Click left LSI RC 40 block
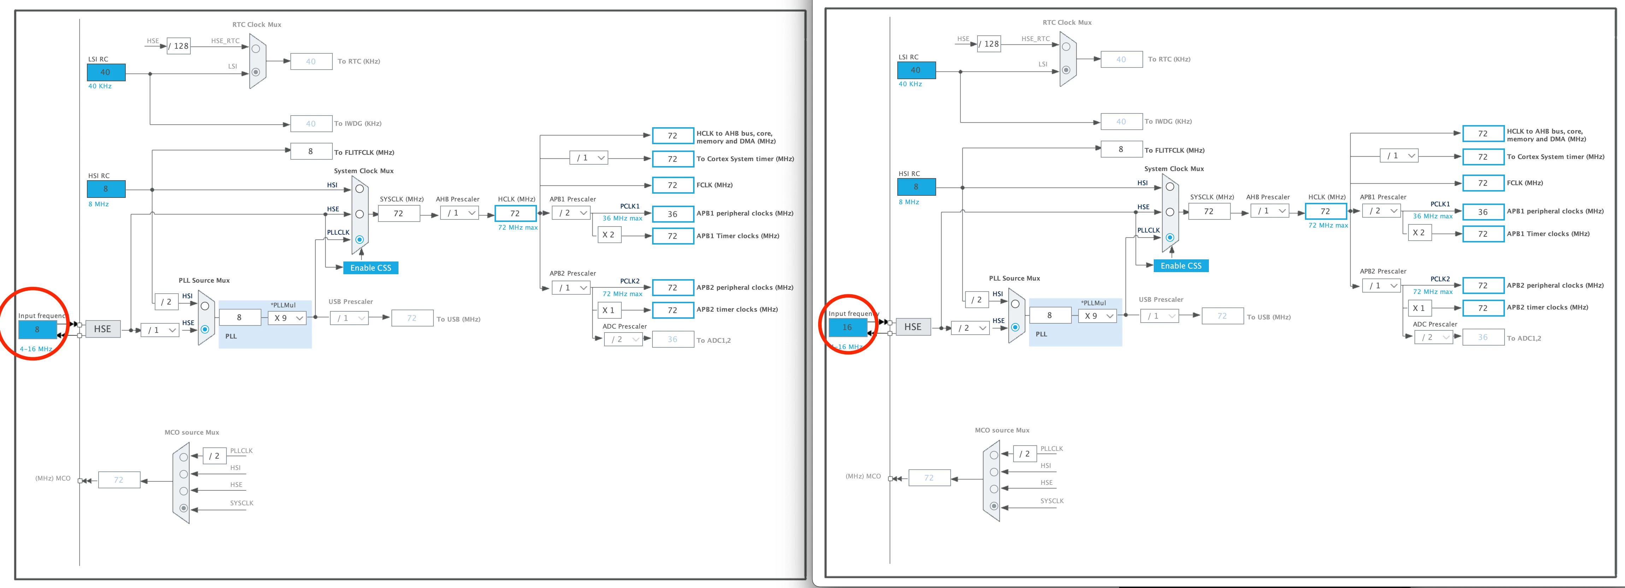Screen dimensions: 1625x588 coord(106,72)
